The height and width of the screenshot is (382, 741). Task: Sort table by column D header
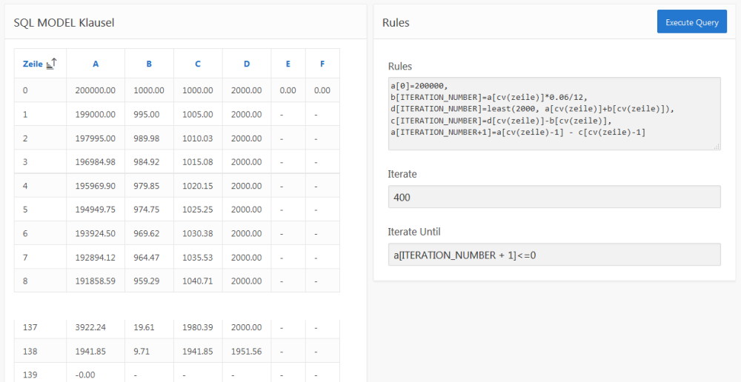pos(247,64)
